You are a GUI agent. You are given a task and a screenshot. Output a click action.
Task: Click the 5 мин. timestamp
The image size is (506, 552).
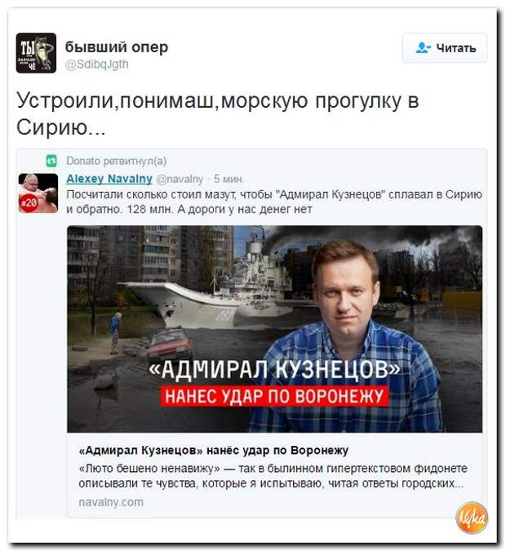click(x=229, y=179)
